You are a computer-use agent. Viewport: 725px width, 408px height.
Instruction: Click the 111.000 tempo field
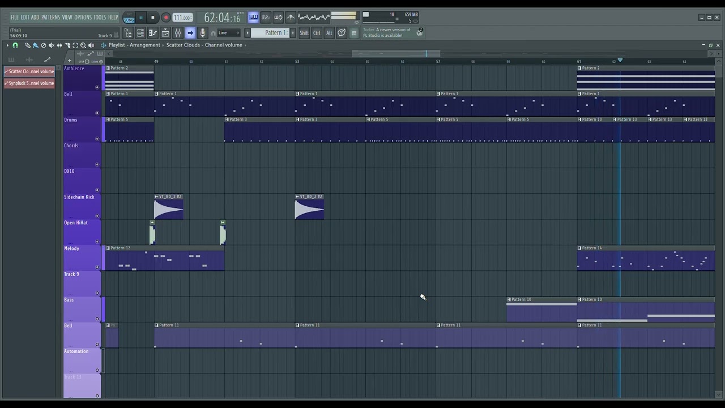coord(182,18)
